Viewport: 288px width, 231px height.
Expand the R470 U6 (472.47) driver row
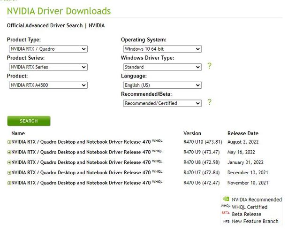pos(9,183)
